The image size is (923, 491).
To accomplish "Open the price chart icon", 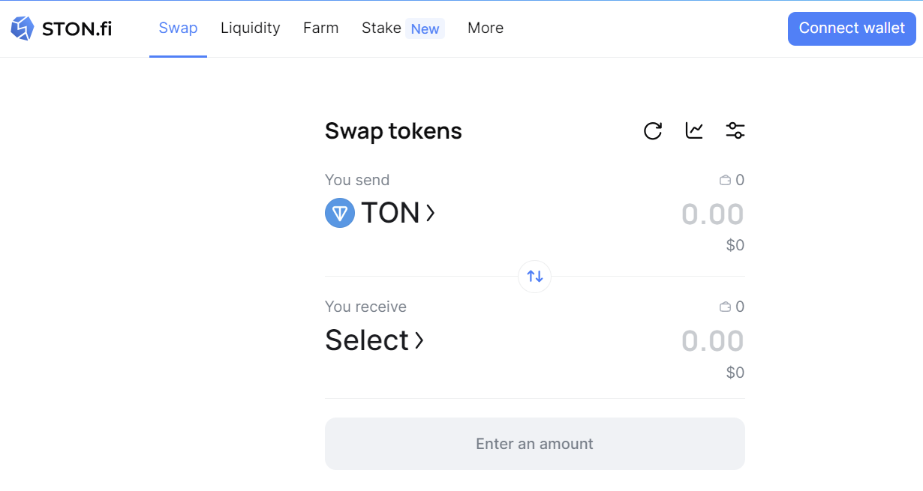I will click(694, 131).
